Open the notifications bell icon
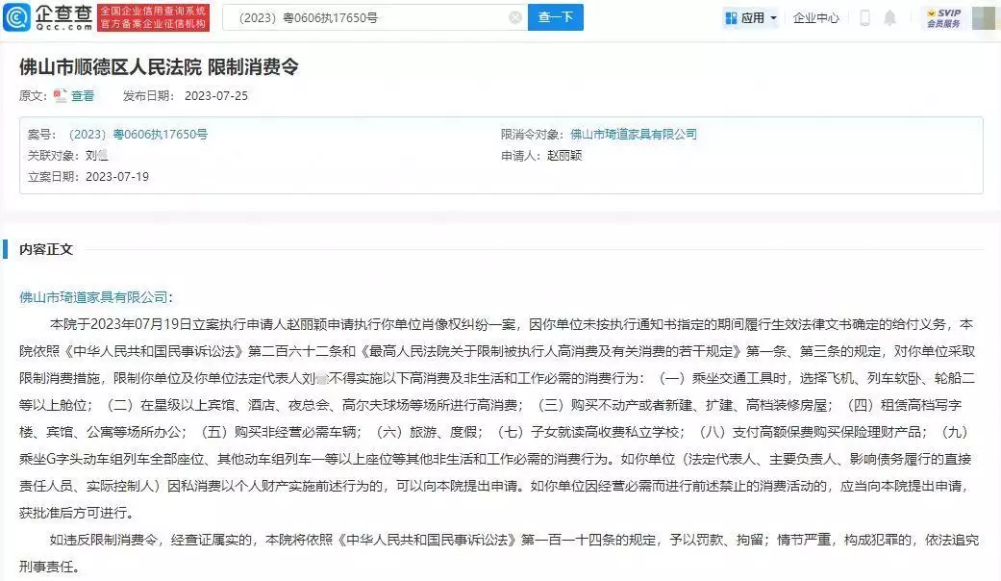Viewport: 1001px width, 581px height. point(889,18)
